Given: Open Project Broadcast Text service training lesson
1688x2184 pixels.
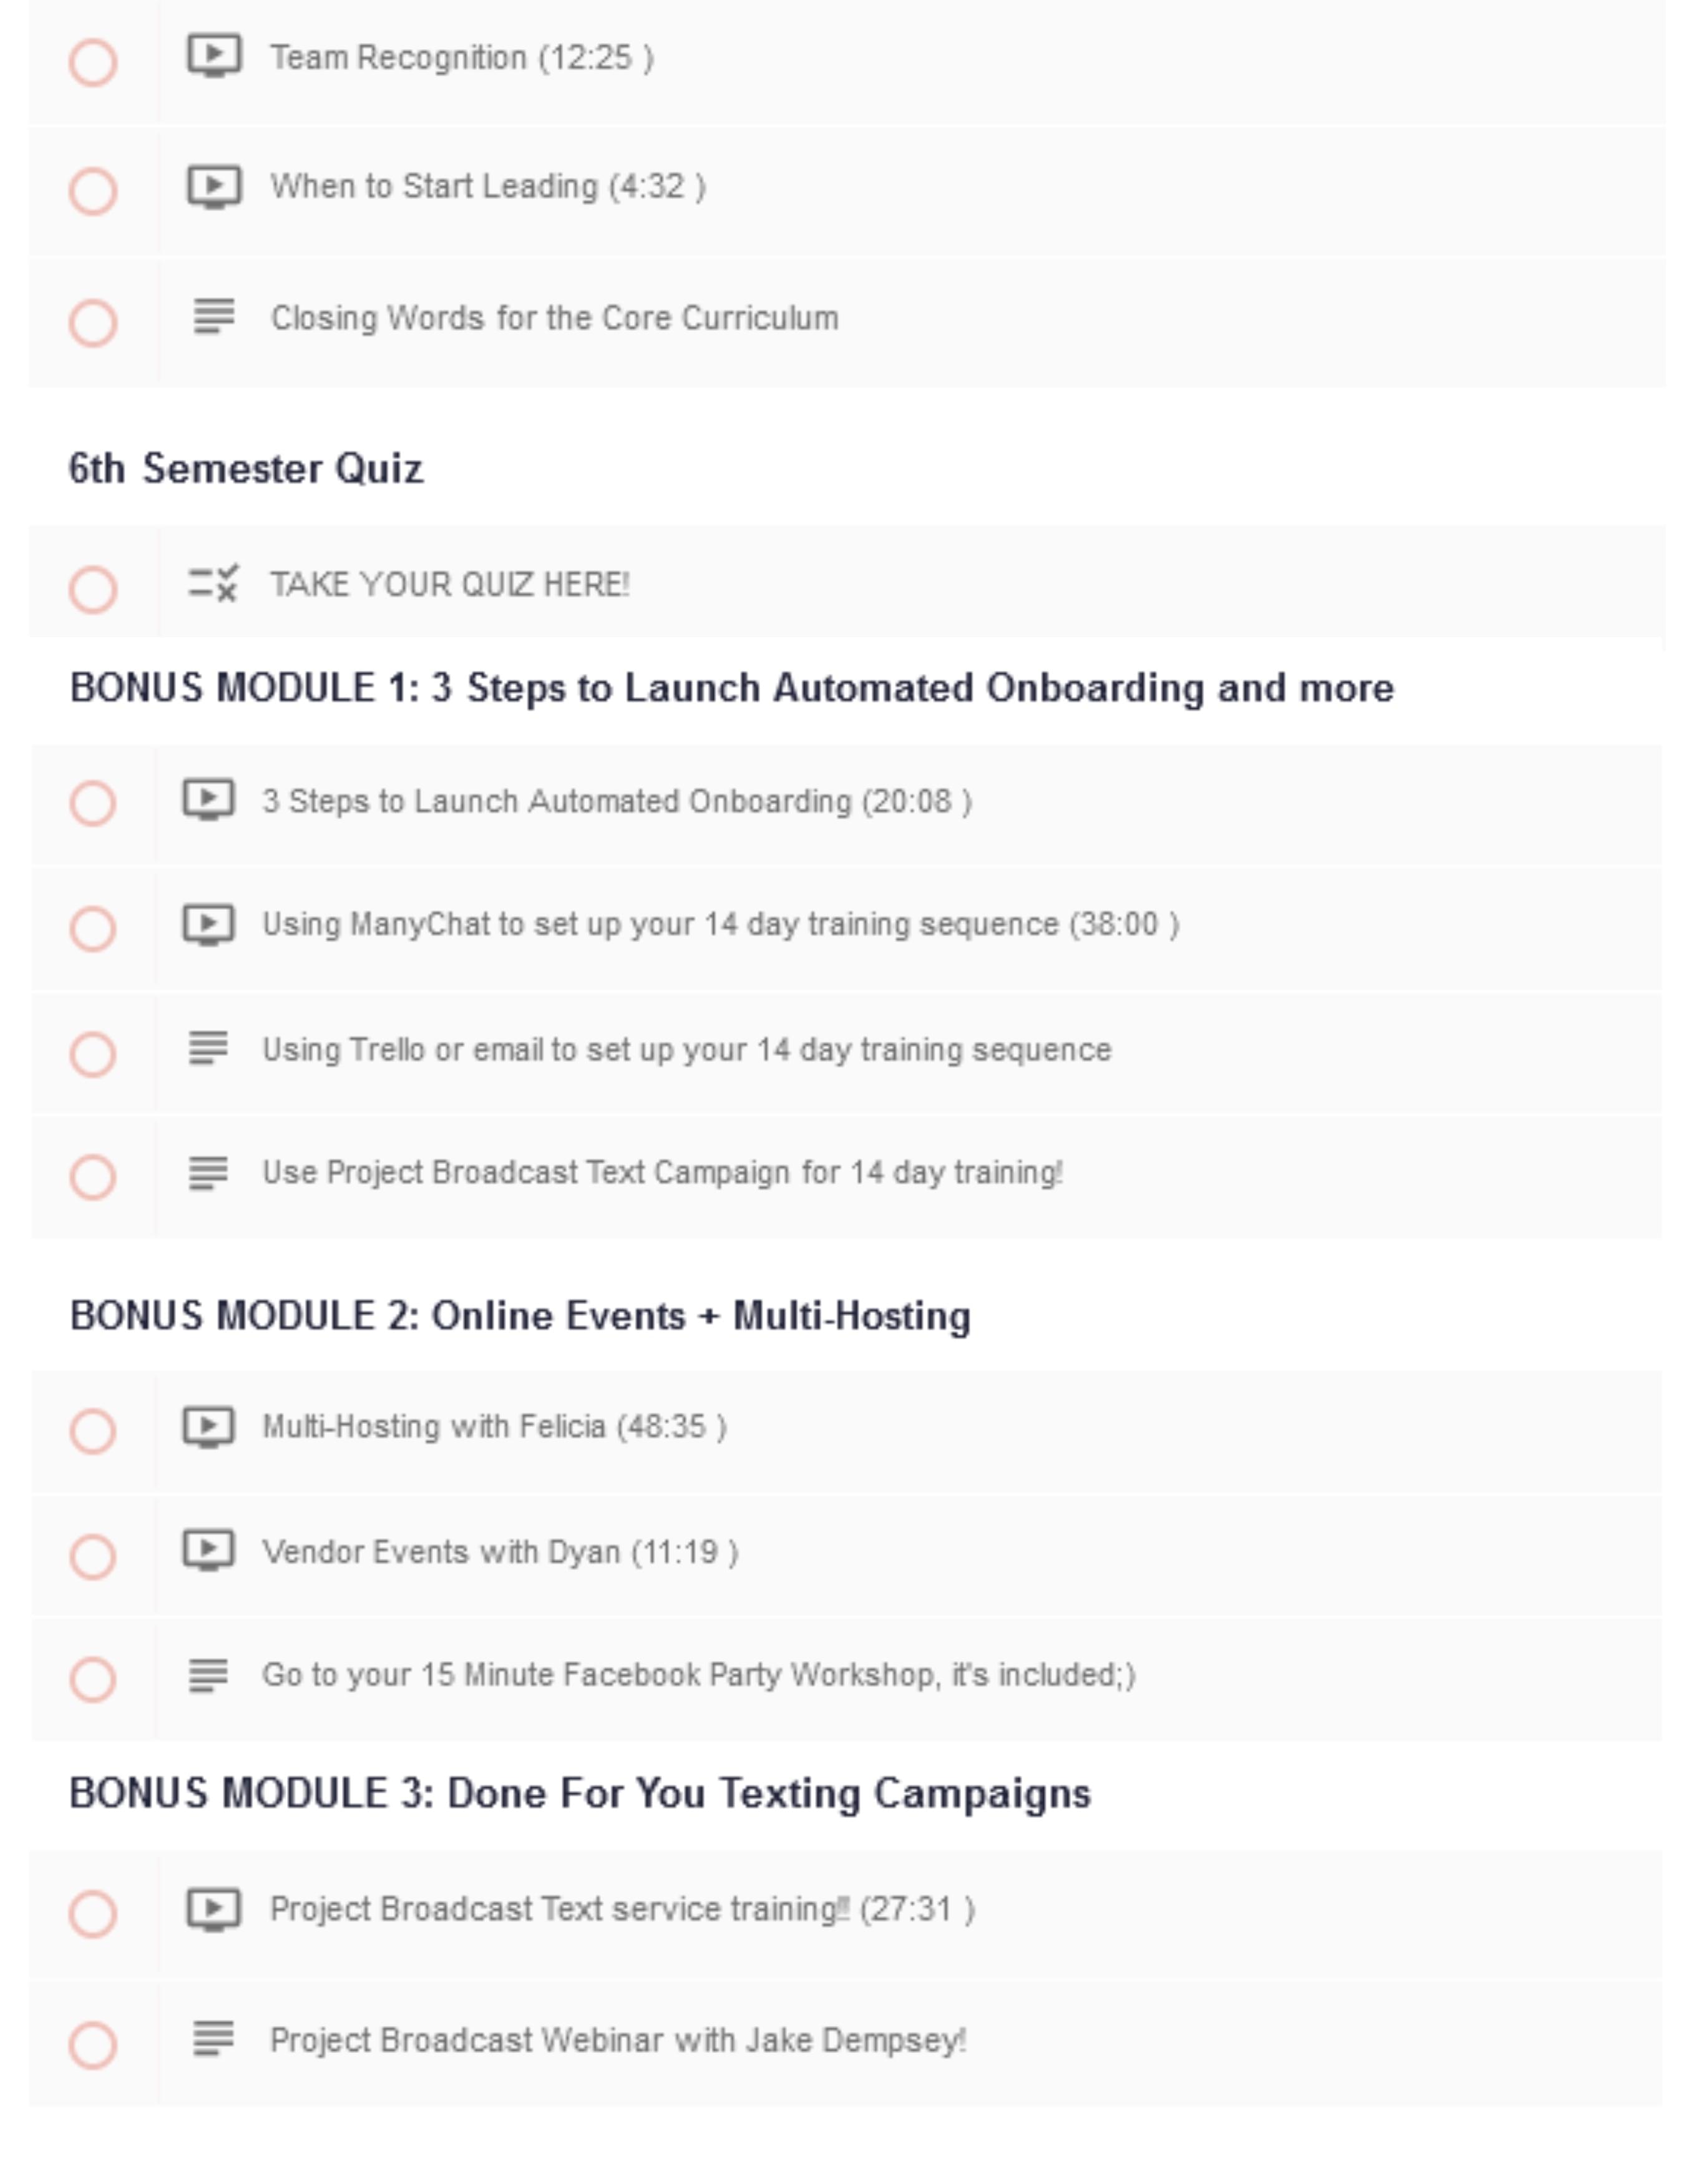Looking at the screenshot, I should [621, 1909].
